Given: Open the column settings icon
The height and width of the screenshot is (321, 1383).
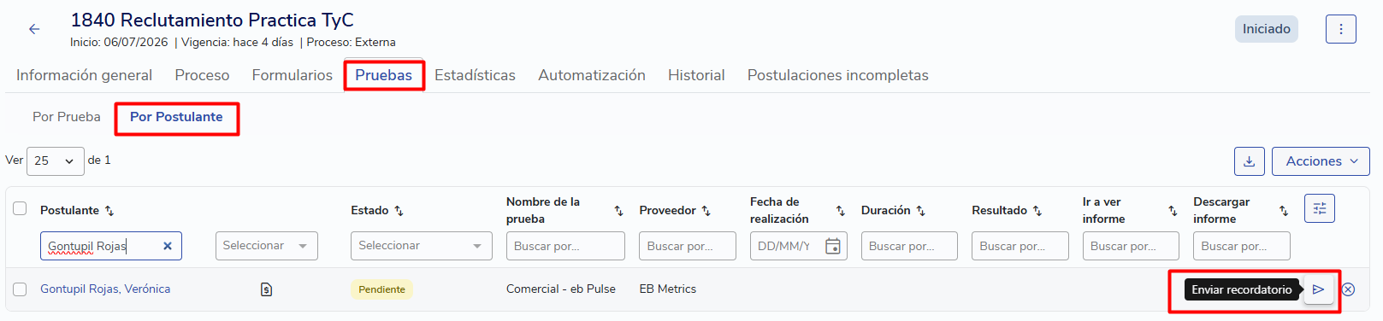Looking at the screenshot, I should [x=1320, y=208].
